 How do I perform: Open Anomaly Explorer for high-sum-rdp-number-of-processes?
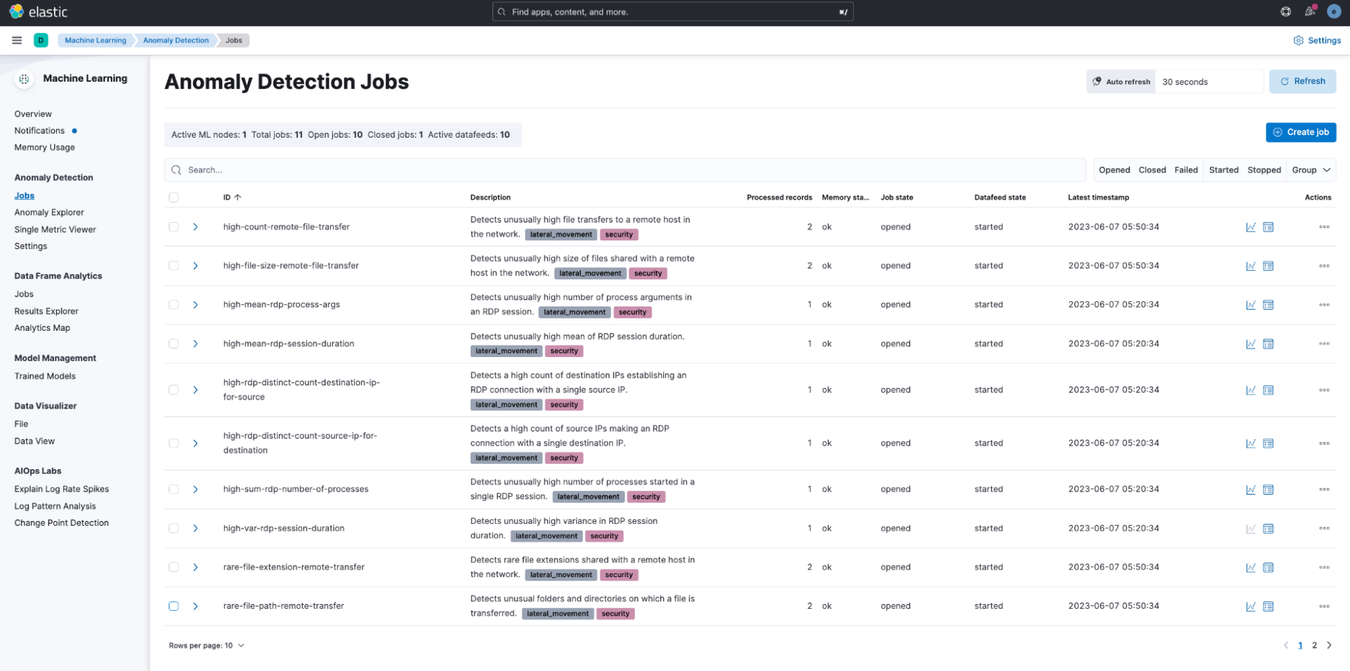pos(1268,489)
